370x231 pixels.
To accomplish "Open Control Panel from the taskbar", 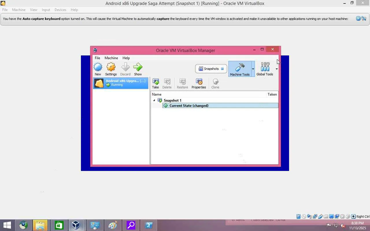I will click(x=95, y=225).
